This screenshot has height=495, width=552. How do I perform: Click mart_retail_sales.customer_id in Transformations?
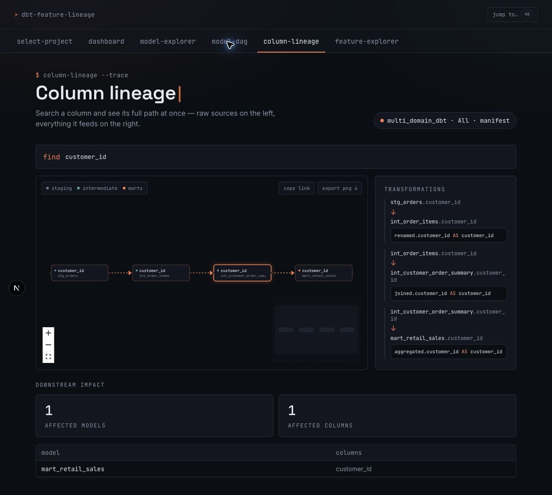[436, 338]
